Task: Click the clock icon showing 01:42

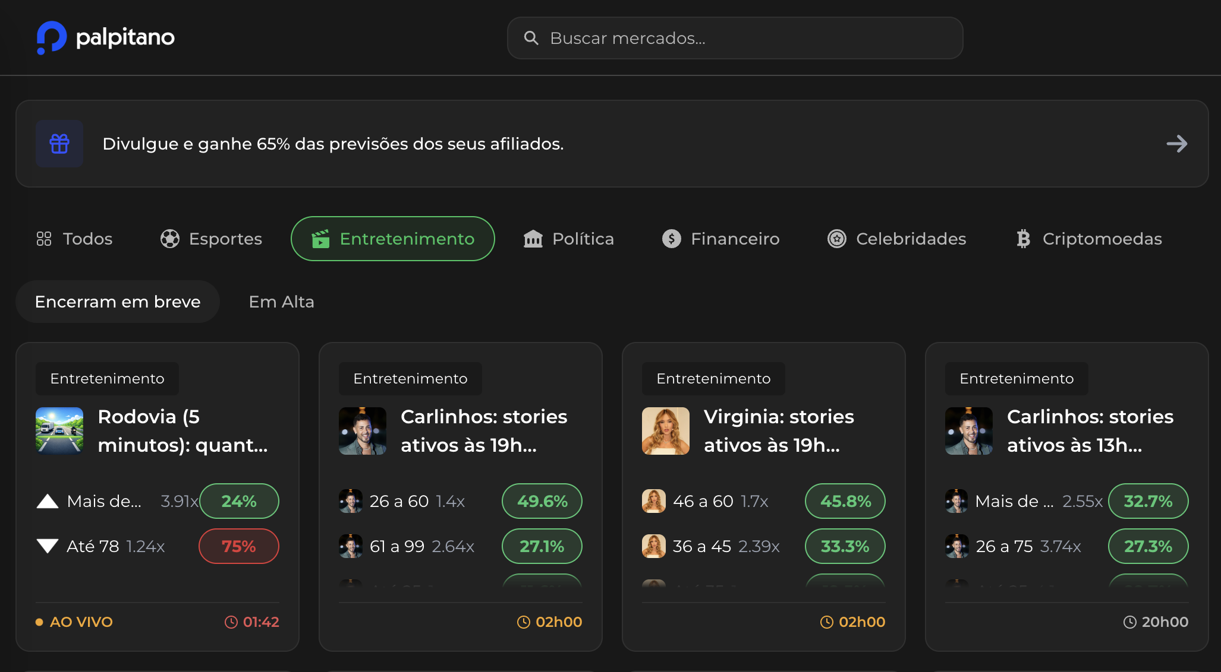Action: pos(231,622)
